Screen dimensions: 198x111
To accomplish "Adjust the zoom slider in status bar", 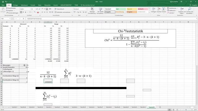I will (x=186, y=110).
